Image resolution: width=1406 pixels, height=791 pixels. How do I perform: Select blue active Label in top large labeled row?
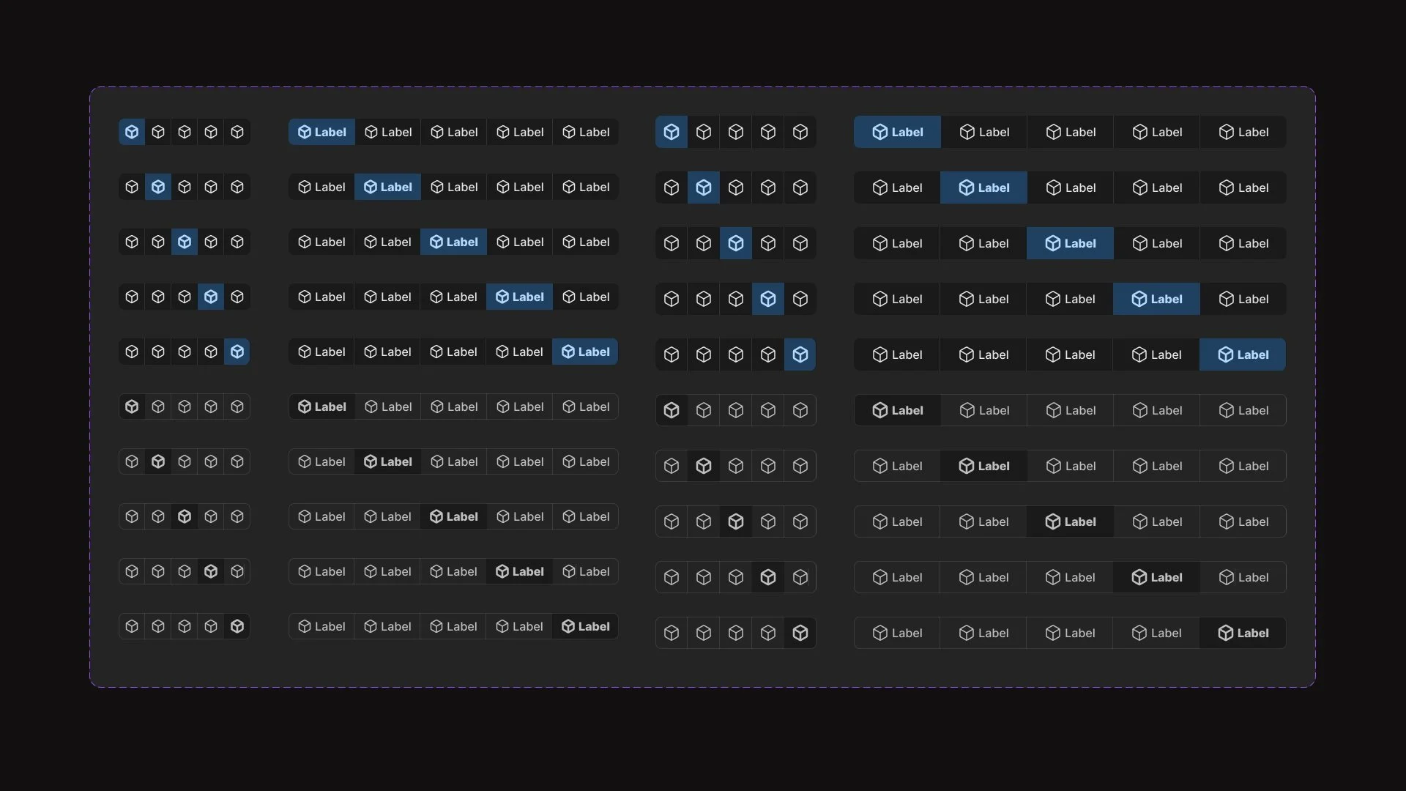(897, 132)
